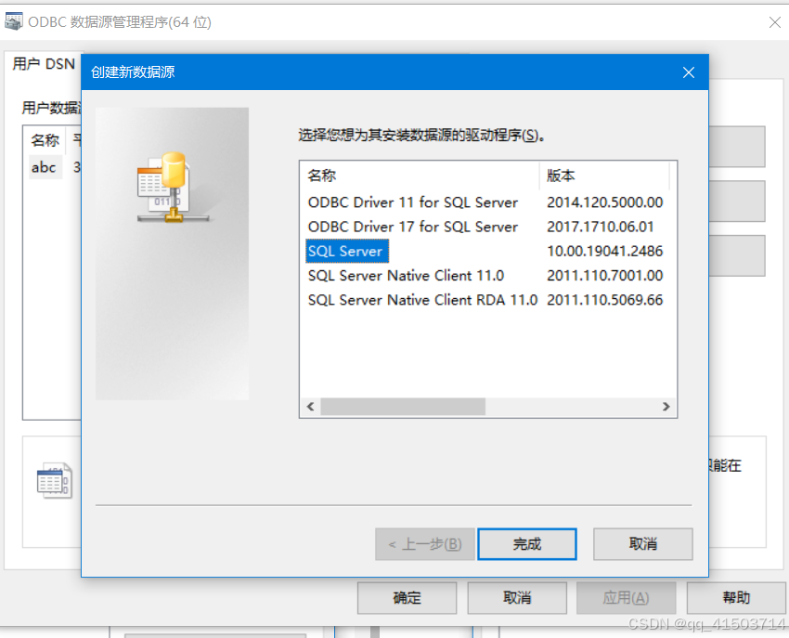
Task: Click 取消 in the new data source dialog
Action: (x=642, y=544)
